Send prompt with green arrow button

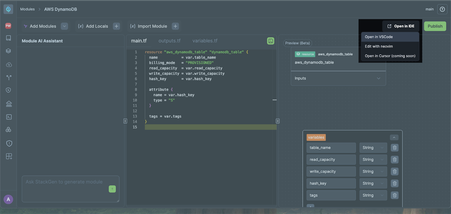click(112, 189)
